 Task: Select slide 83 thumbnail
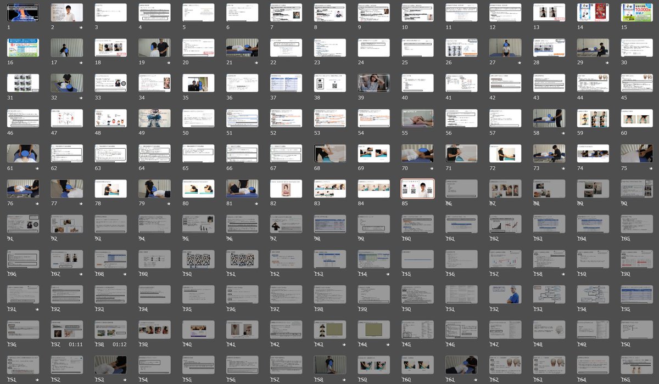330,188
